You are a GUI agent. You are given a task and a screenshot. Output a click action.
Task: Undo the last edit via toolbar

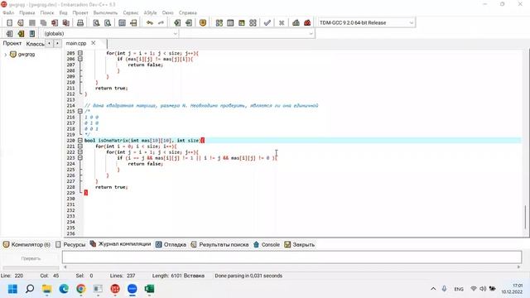click(149, 22)
